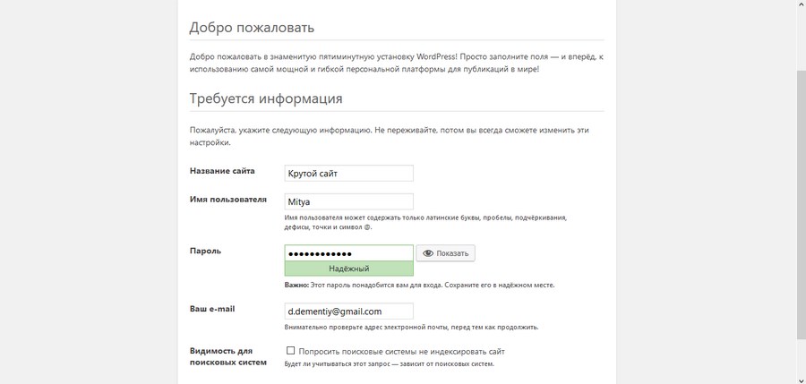Click the 'Важно' password reminder note
806x384 pixels.
coord(419,286)
